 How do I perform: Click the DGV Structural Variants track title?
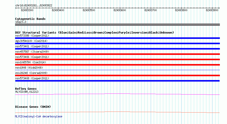coord(95,33)
